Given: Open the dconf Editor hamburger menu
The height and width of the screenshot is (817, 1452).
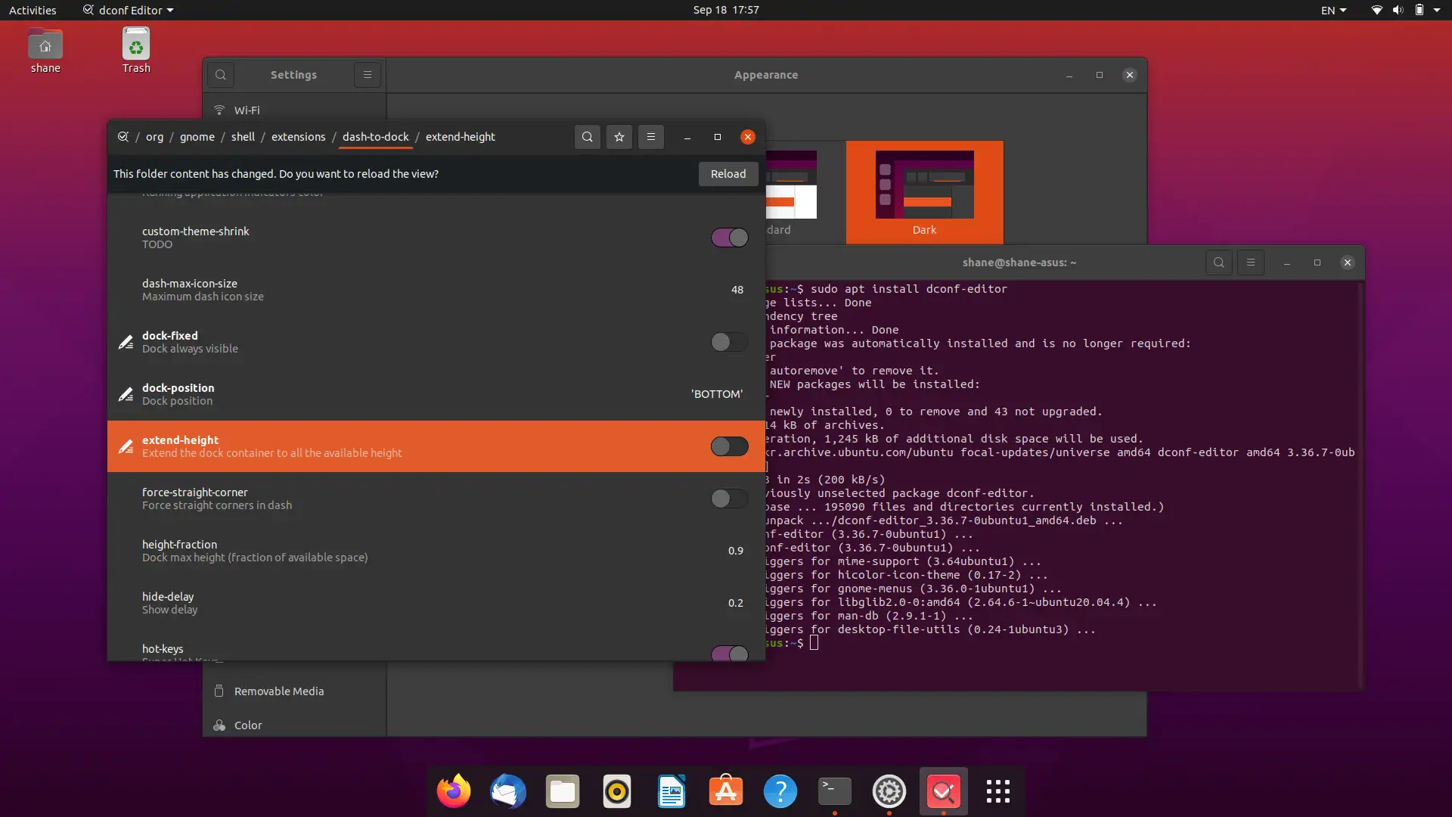Looking at the screenshot, I should [650, 137].
